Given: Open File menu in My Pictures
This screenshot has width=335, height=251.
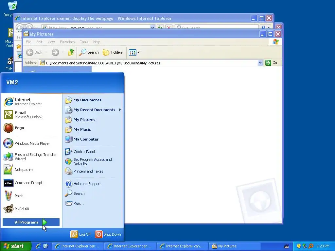Looking at the screenshot, I should click(x=28, y=42).
